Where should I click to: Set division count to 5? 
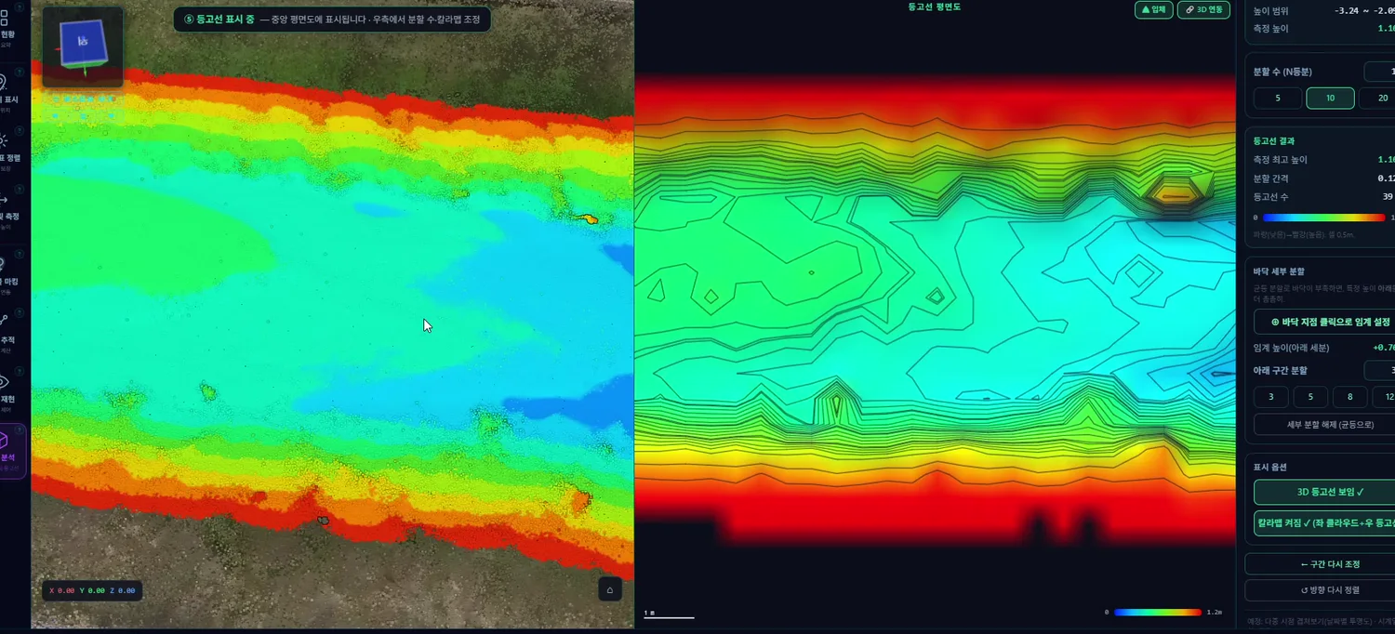(x=1277, y=98)
